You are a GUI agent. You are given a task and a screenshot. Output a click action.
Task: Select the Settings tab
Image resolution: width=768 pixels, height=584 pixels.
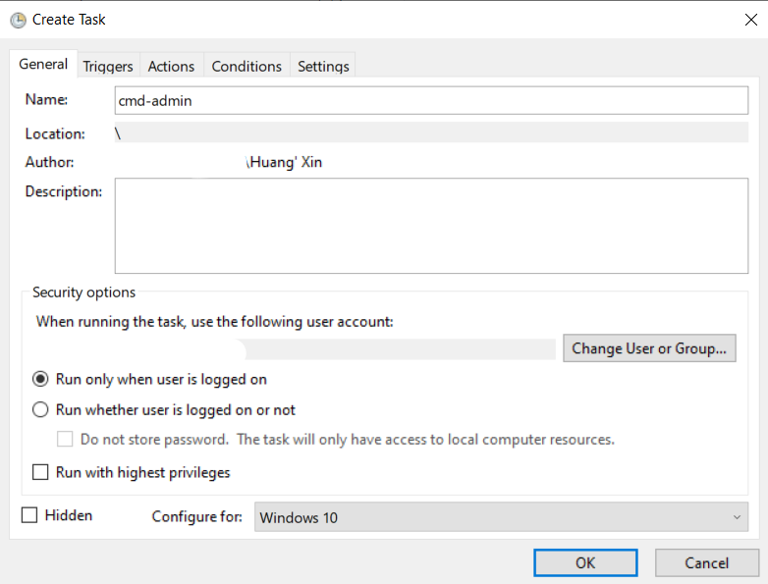pyautogui.click(x=323, y=66)
